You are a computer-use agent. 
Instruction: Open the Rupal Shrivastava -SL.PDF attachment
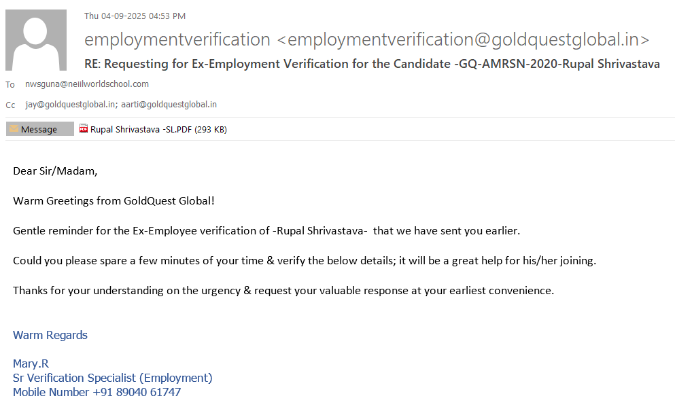point(158,129)
